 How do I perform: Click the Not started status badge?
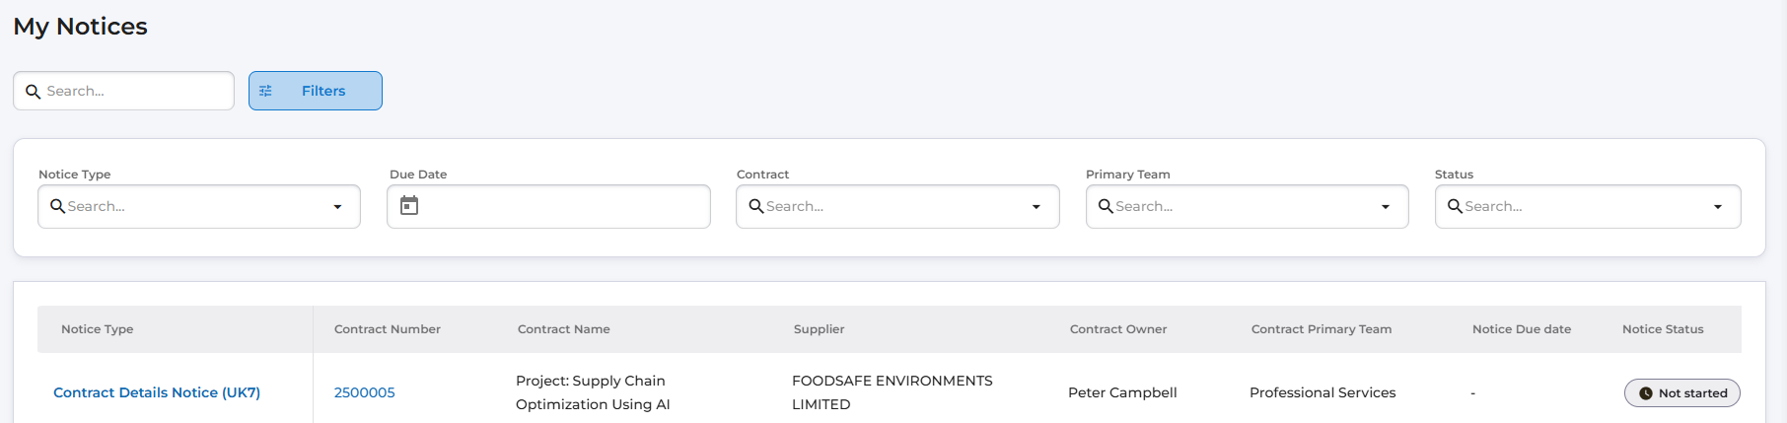(x=1681, y=393)
